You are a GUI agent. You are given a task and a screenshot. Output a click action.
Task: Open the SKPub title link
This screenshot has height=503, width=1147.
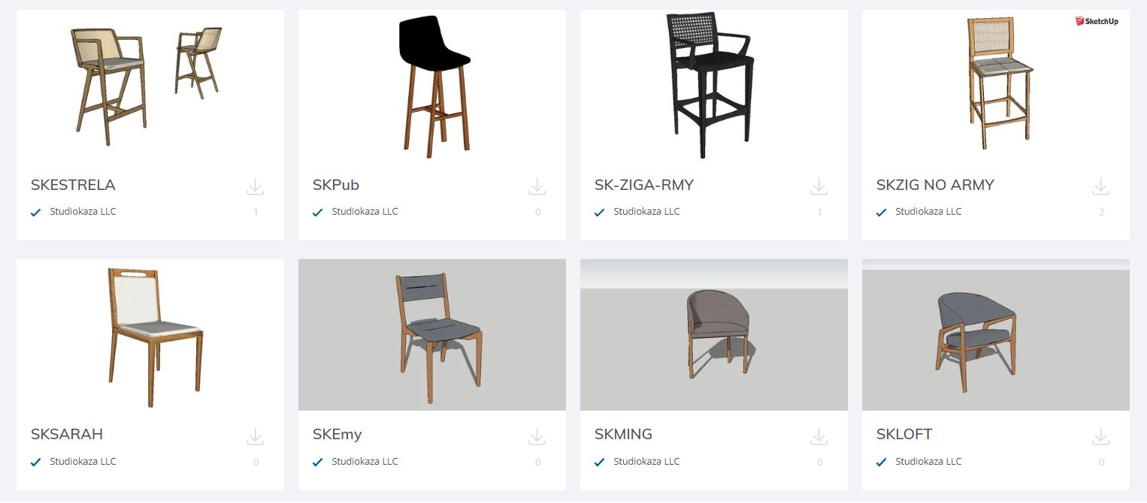point(336,185)
